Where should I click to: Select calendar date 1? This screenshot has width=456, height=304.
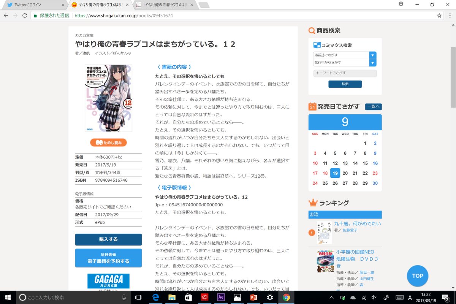coord(365,143)
